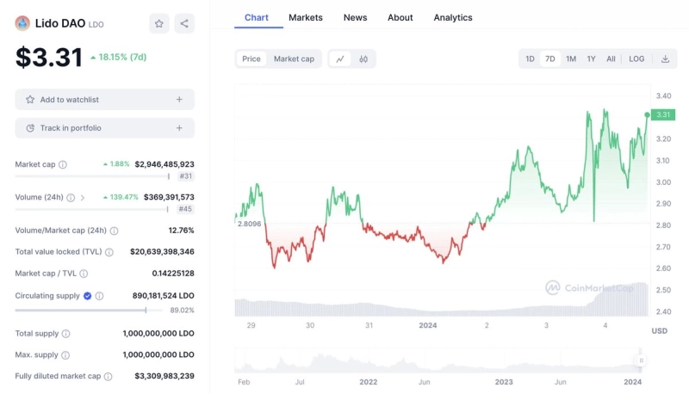Open the Analytics tab

click(453, 17)
